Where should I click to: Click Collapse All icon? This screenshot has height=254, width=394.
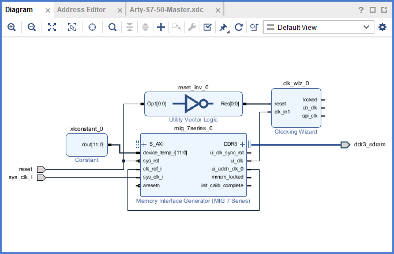[130, 27]
